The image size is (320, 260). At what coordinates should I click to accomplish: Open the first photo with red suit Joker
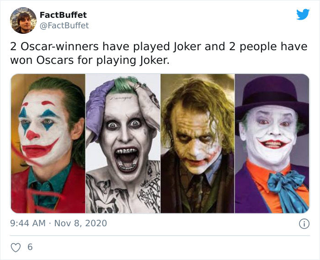pos(48,143)
